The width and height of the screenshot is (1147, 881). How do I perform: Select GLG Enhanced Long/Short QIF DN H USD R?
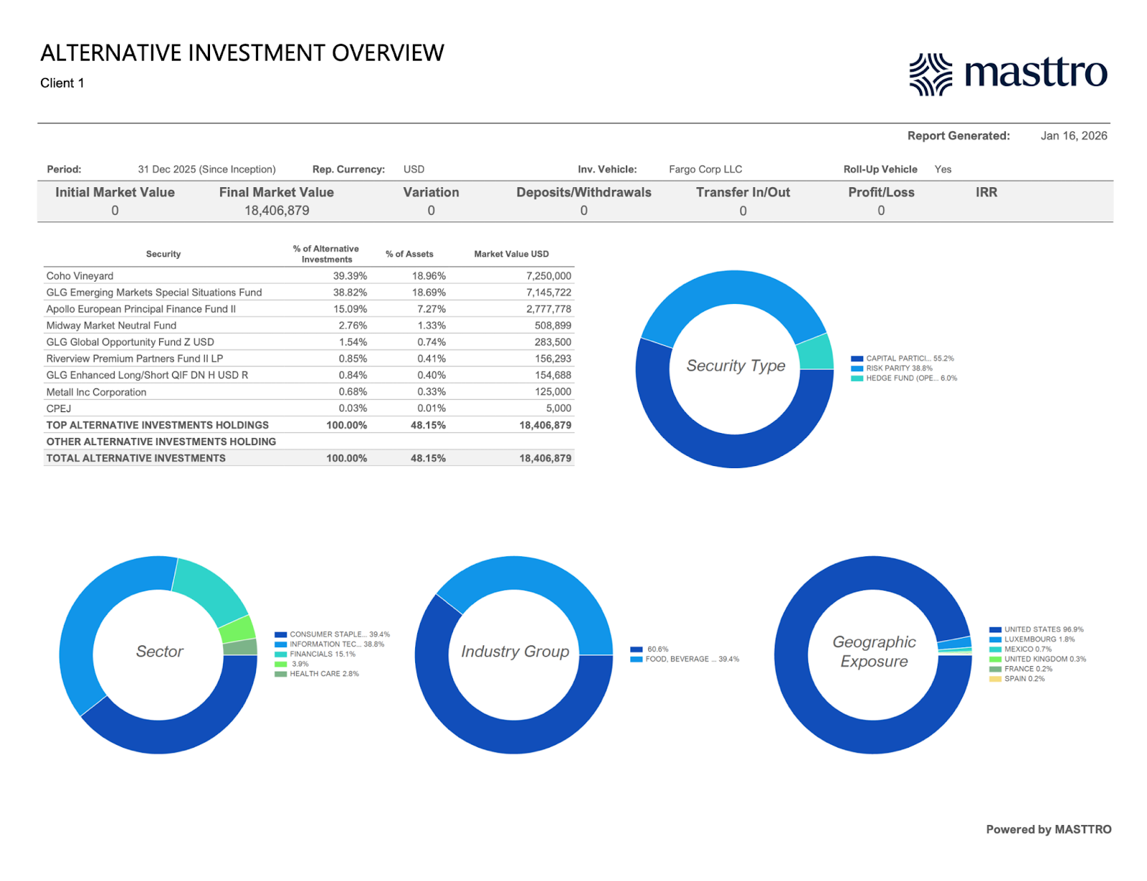(309, 375)
